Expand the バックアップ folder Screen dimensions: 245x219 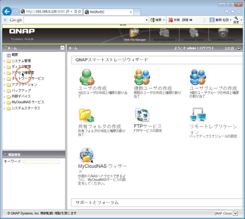coord(5,91)
